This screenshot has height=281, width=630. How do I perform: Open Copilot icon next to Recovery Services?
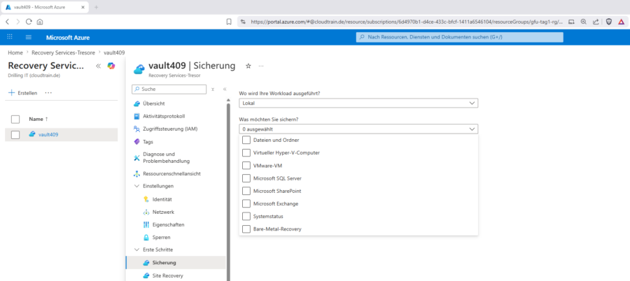111,66
